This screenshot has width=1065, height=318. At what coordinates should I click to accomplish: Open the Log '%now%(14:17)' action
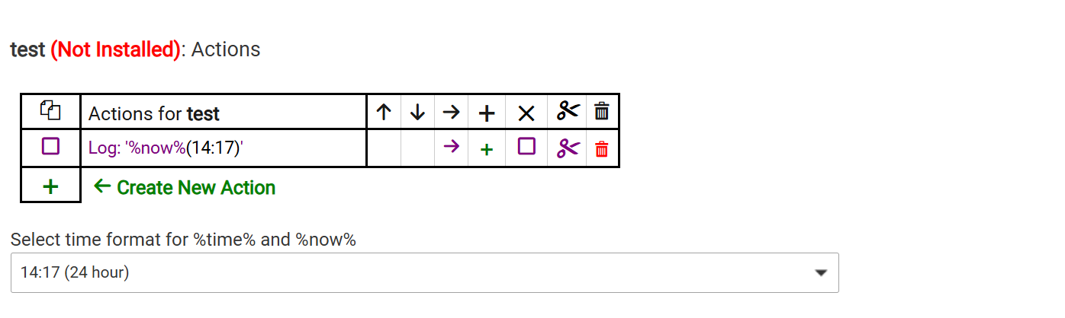pyautogui.click(x=166, y=148)
